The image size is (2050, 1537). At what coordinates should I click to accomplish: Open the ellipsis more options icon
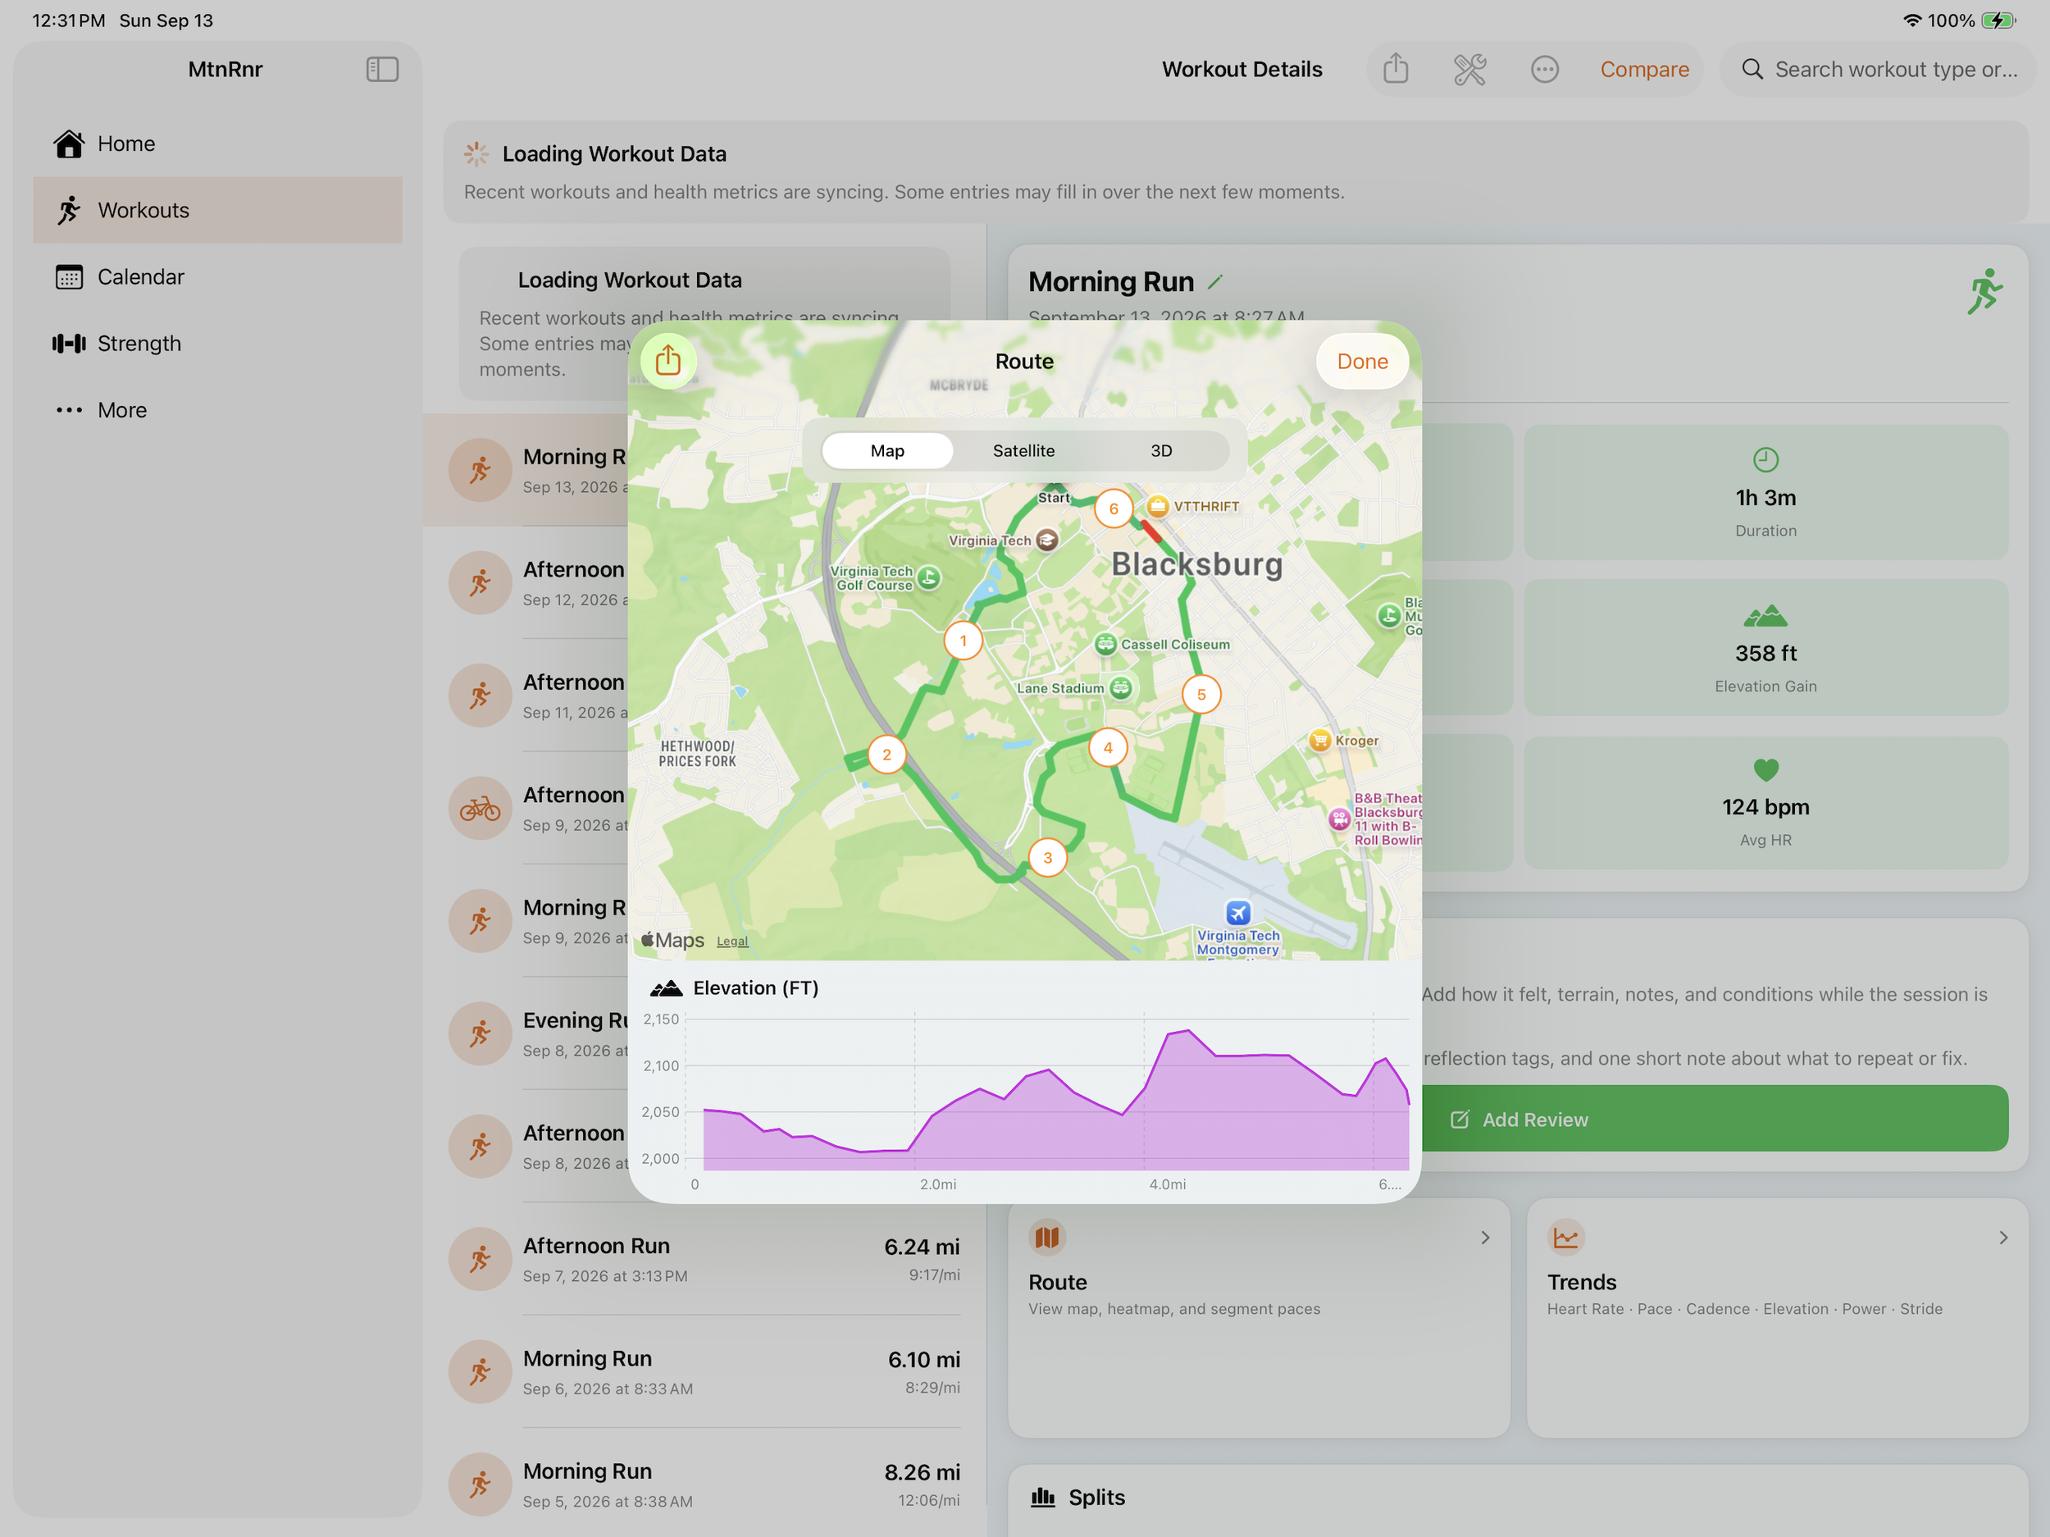click(1545, 70)
